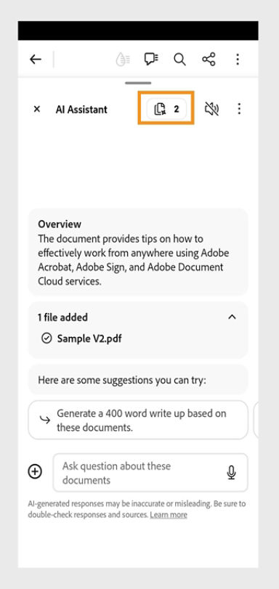Add a file with the plus icon

[x=36, y=471]
